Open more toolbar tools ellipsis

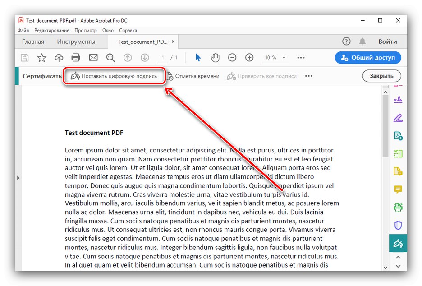(301, 58)
